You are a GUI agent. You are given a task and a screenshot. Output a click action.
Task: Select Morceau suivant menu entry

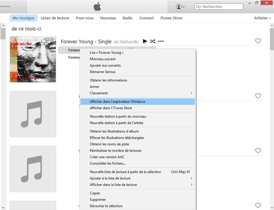[137, 59]
